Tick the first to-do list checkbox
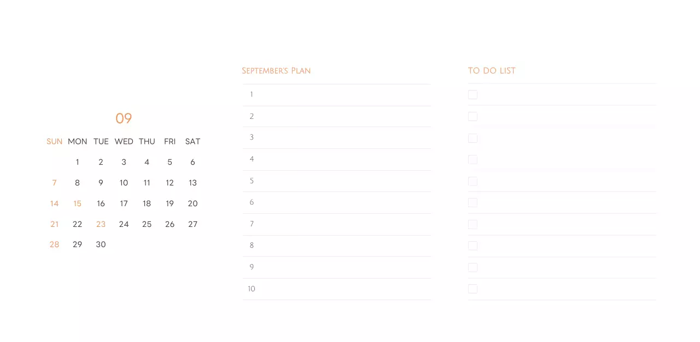 472,95
